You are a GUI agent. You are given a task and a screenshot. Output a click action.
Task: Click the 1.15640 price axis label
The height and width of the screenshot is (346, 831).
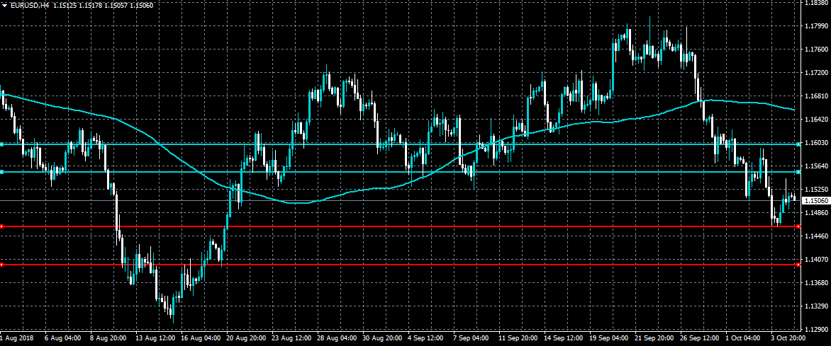(x=816, y=166)
